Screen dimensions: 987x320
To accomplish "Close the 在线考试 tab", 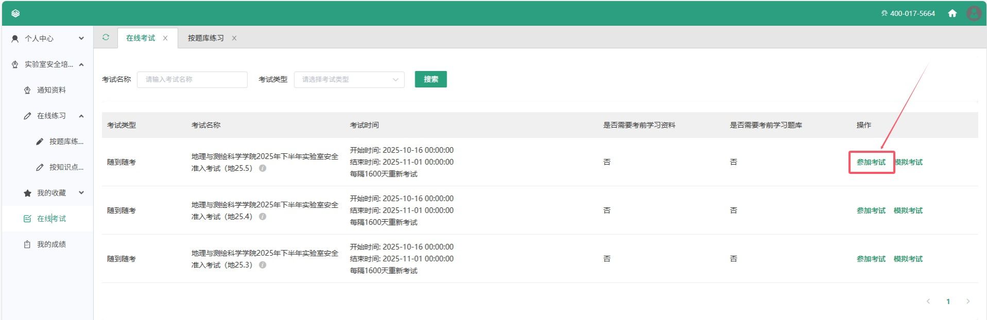I will [165, 38].
